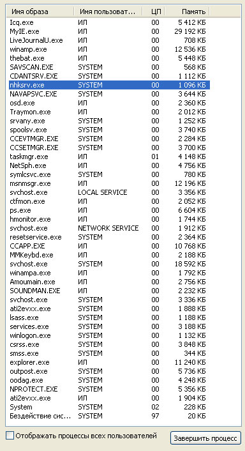Click memory value 29 192 КБ
Screen dimensions: 245x451
(190, 31)
